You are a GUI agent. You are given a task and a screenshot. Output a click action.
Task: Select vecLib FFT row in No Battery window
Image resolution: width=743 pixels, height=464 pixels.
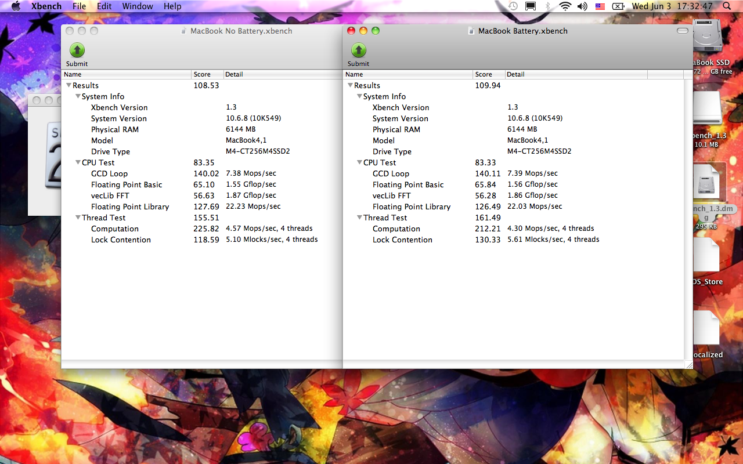point(201,195)
